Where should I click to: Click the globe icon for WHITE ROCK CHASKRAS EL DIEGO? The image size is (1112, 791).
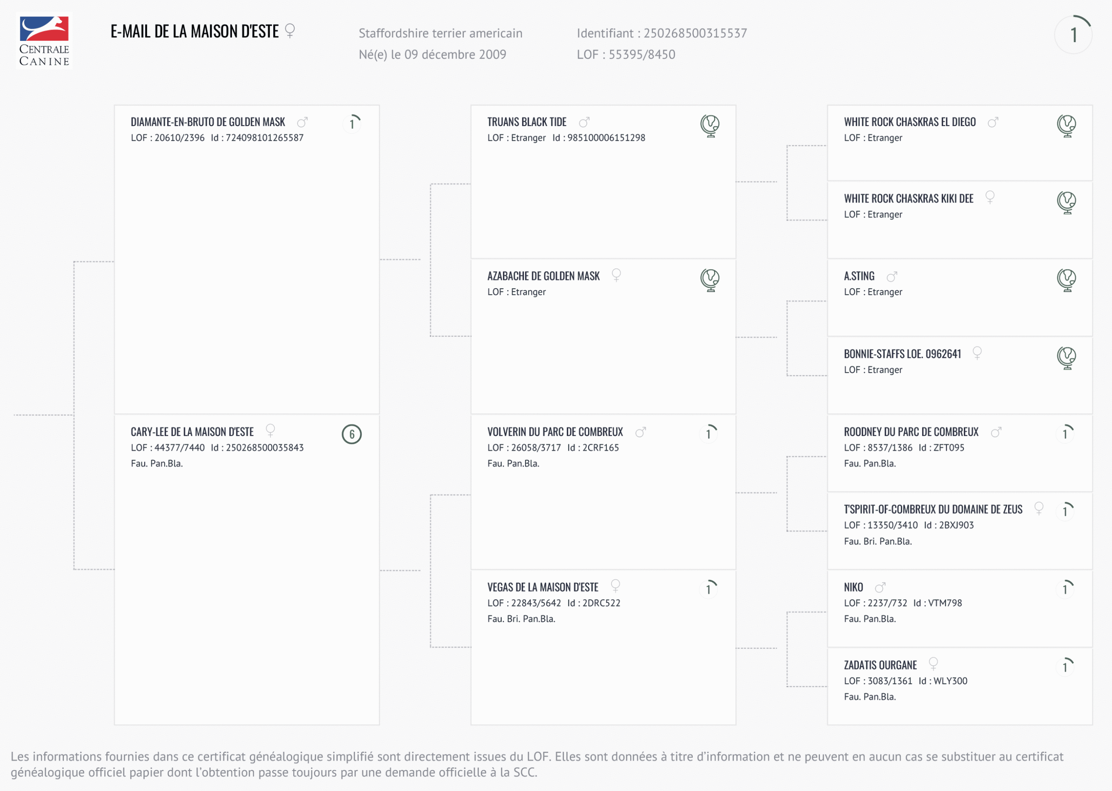point(1066,126)
